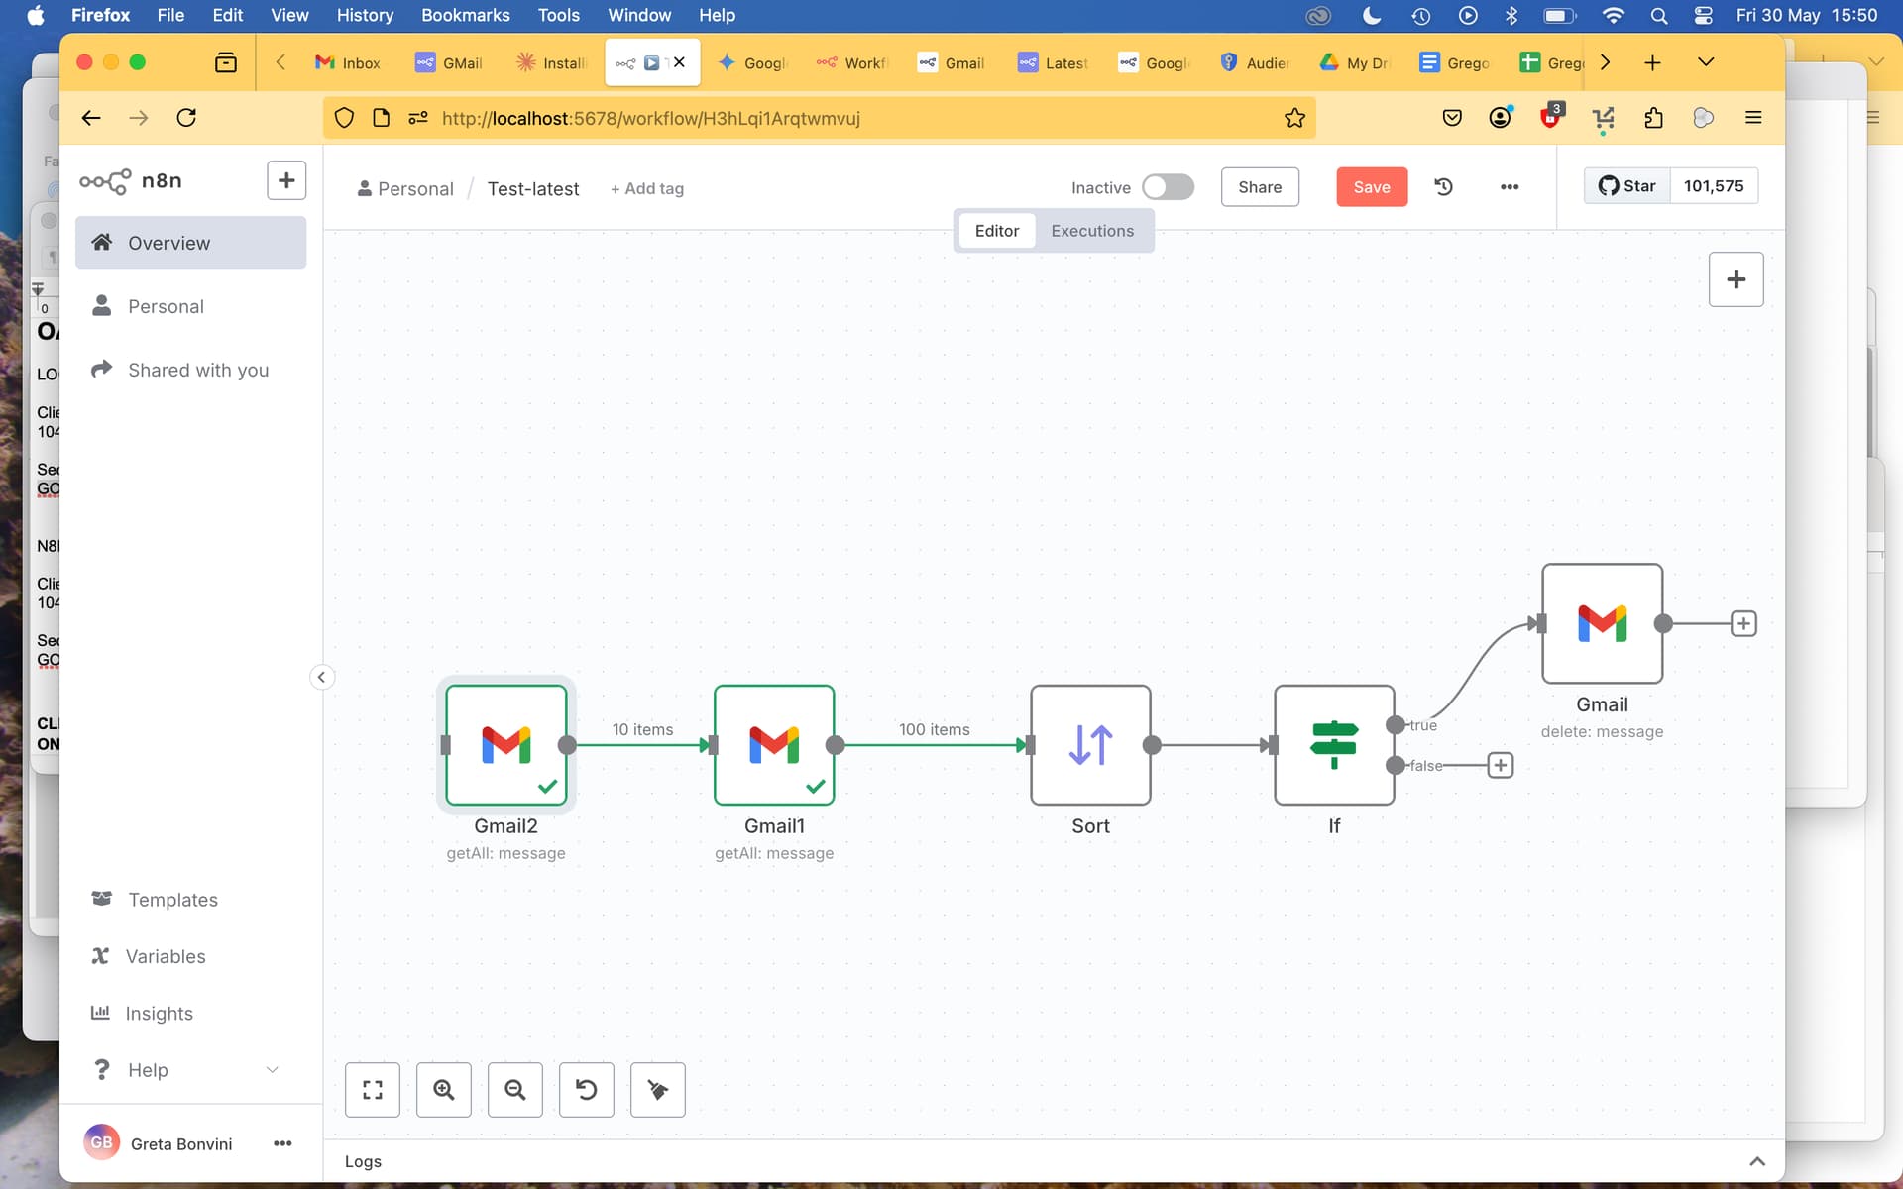Switch to the Editor tab
Viewport: 1903px width, 1189px height.
(x=996, y=231)
